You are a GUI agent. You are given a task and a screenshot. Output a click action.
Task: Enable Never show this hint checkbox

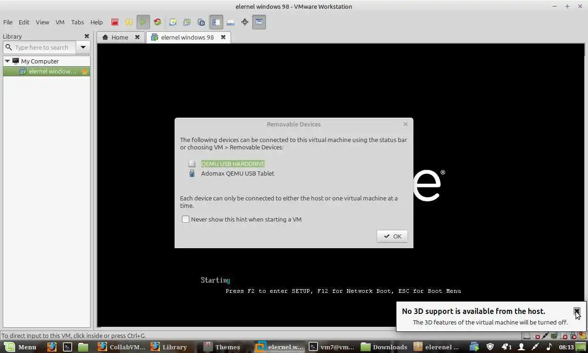pos(186,219)
